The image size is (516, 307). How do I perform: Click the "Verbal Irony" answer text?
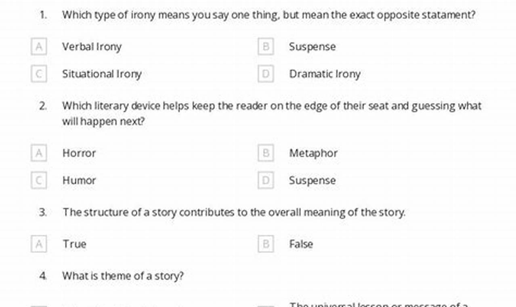(92, 47)
